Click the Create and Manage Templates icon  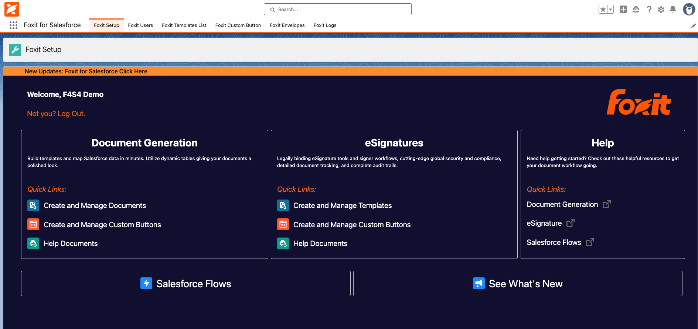(x=283, y=205)
